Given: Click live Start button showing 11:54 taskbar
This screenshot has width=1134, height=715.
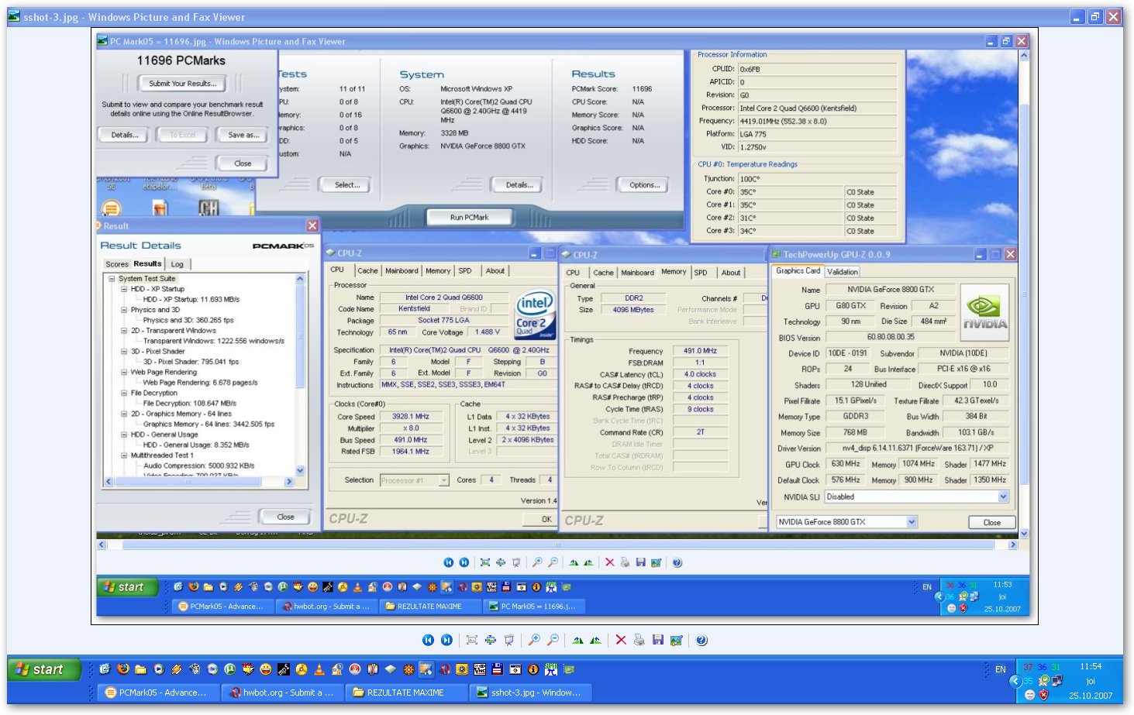Looking at the screenshot, I should coord(44,669).
